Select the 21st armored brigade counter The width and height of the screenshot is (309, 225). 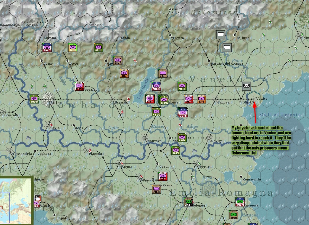pos(163,73)
